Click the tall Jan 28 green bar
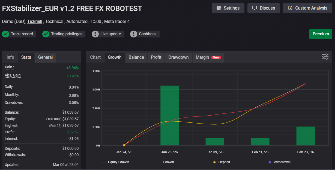 click(169, 115)
